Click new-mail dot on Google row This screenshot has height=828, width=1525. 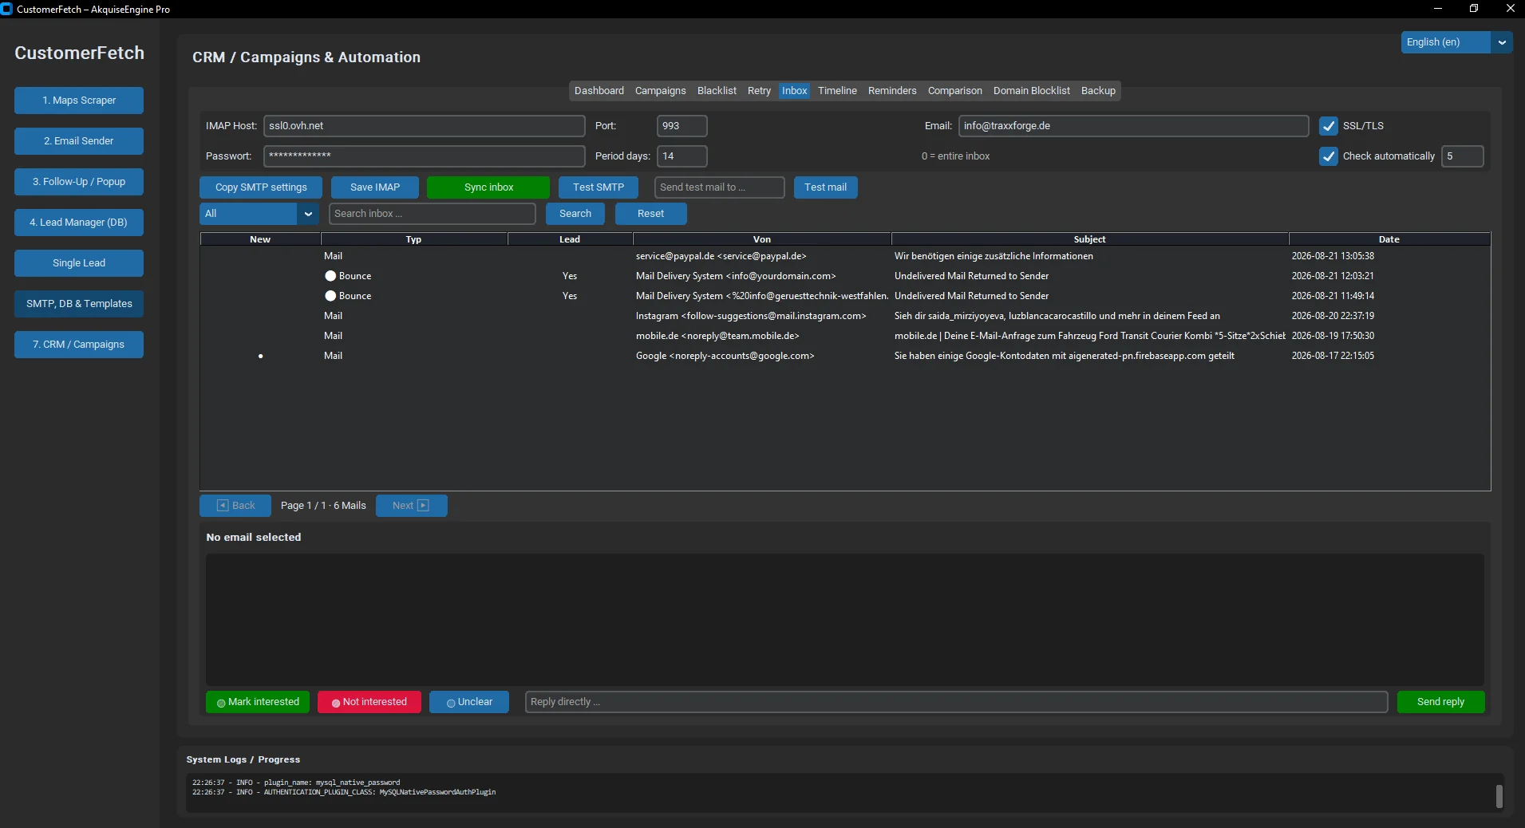261,357
